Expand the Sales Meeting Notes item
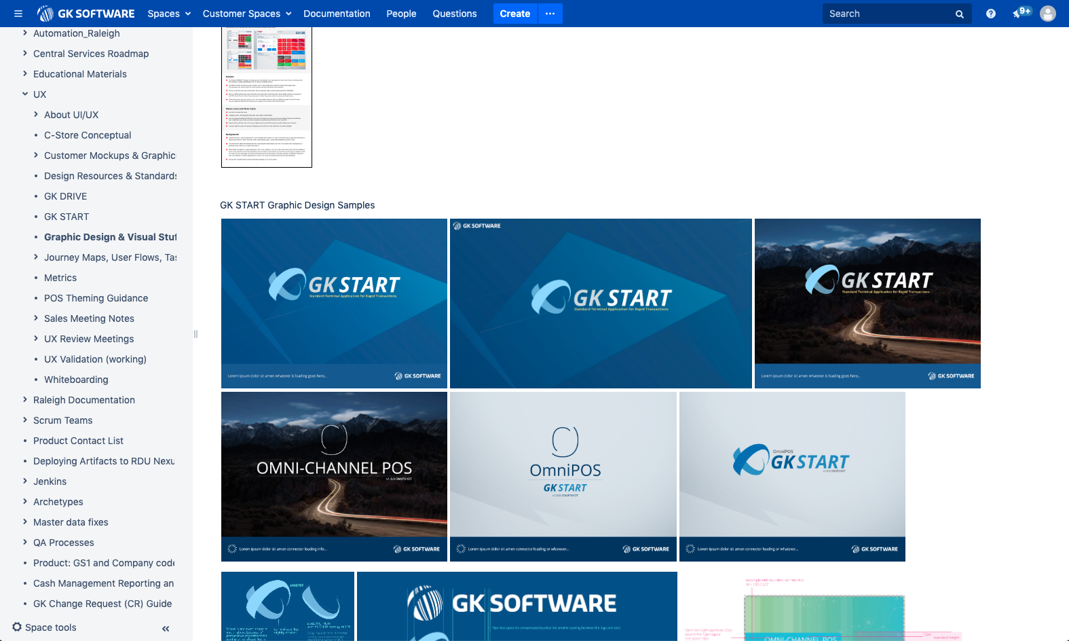The height and width of the screenshot is (641, 1069). click(x=36, y=318)
